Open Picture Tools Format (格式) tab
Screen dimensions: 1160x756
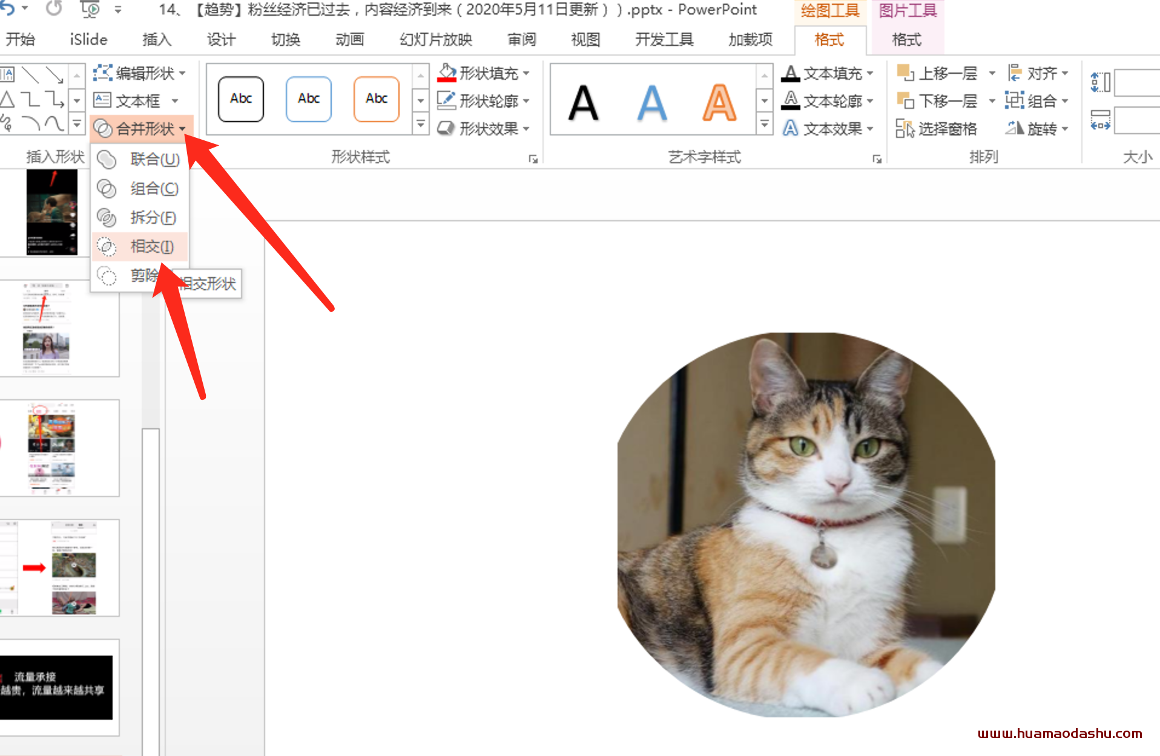click(x=906, y=39)
